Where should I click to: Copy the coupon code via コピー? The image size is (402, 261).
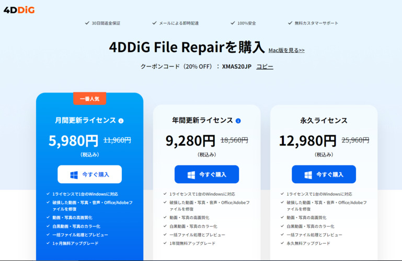tap(265, 66)
